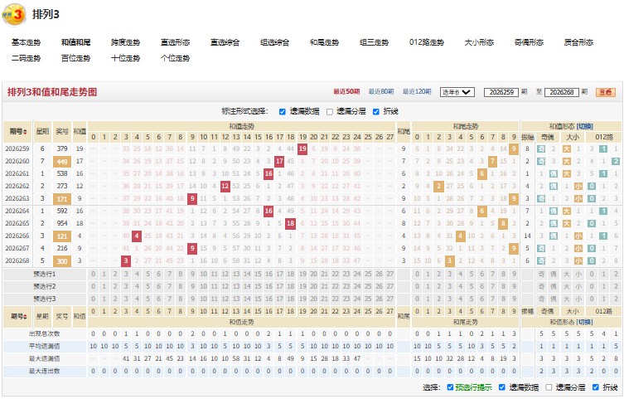Image resolution: width=624 pixels, height=399 pixels.
Task: Select 大 in the 预选行3 row
Action: point(566,299)
